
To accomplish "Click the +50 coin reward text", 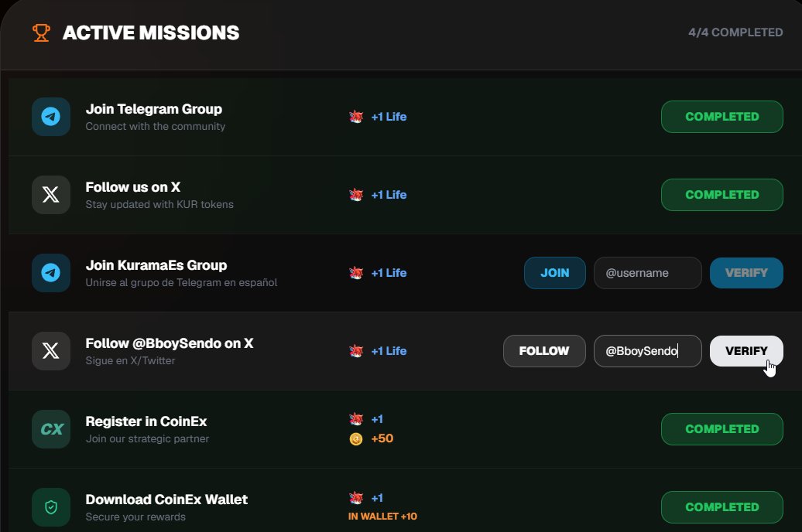I will 382,438.
